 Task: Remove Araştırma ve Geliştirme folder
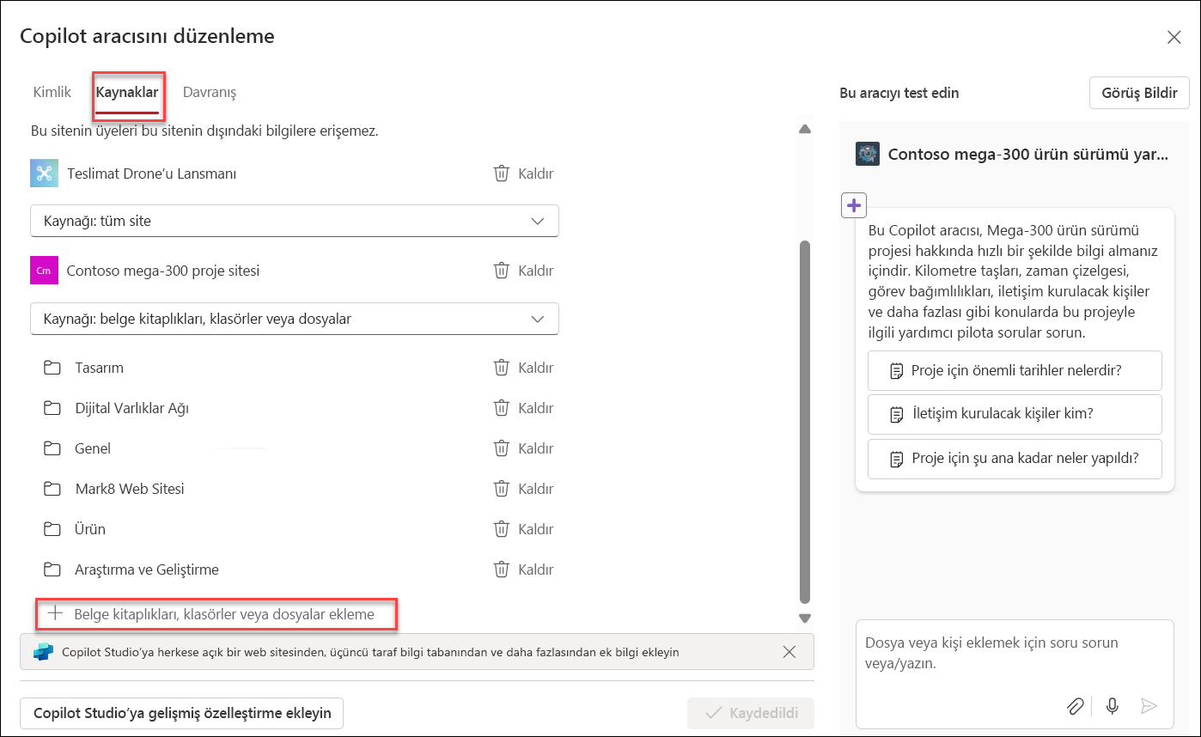tap(523, 569)
